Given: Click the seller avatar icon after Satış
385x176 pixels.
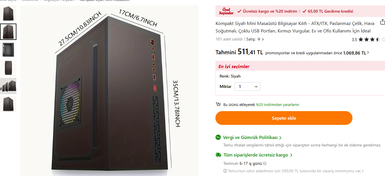Looking at the screenshot, I should click(x=259, y=39).
